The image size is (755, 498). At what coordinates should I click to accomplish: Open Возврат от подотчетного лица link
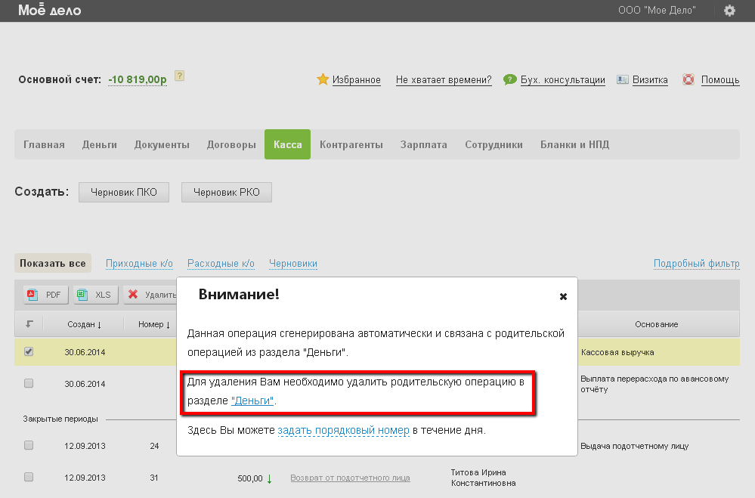pyautogui.click(x=350, y=478)
